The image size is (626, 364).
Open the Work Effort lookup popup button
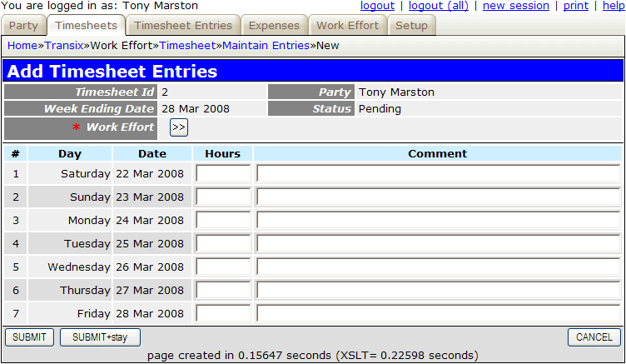tap(178, 127)
